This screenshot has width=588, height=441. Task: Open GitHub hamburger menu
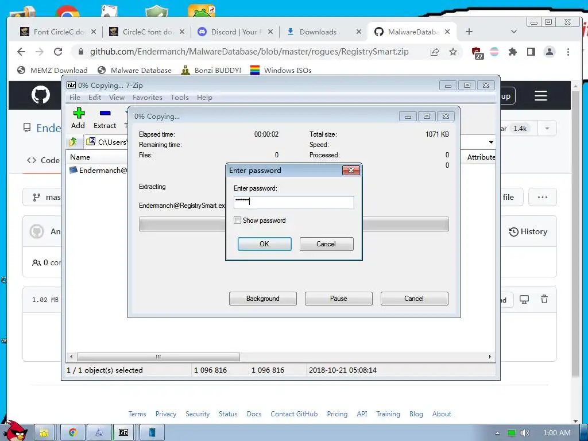point(541,96)
